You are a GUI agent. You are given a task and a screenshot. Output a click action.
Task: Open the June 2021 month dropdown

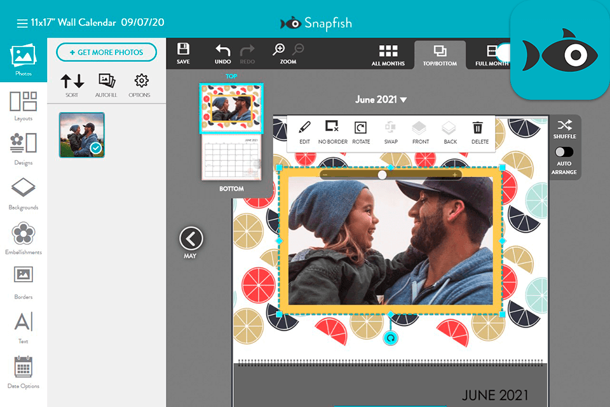tap(381, 99)
